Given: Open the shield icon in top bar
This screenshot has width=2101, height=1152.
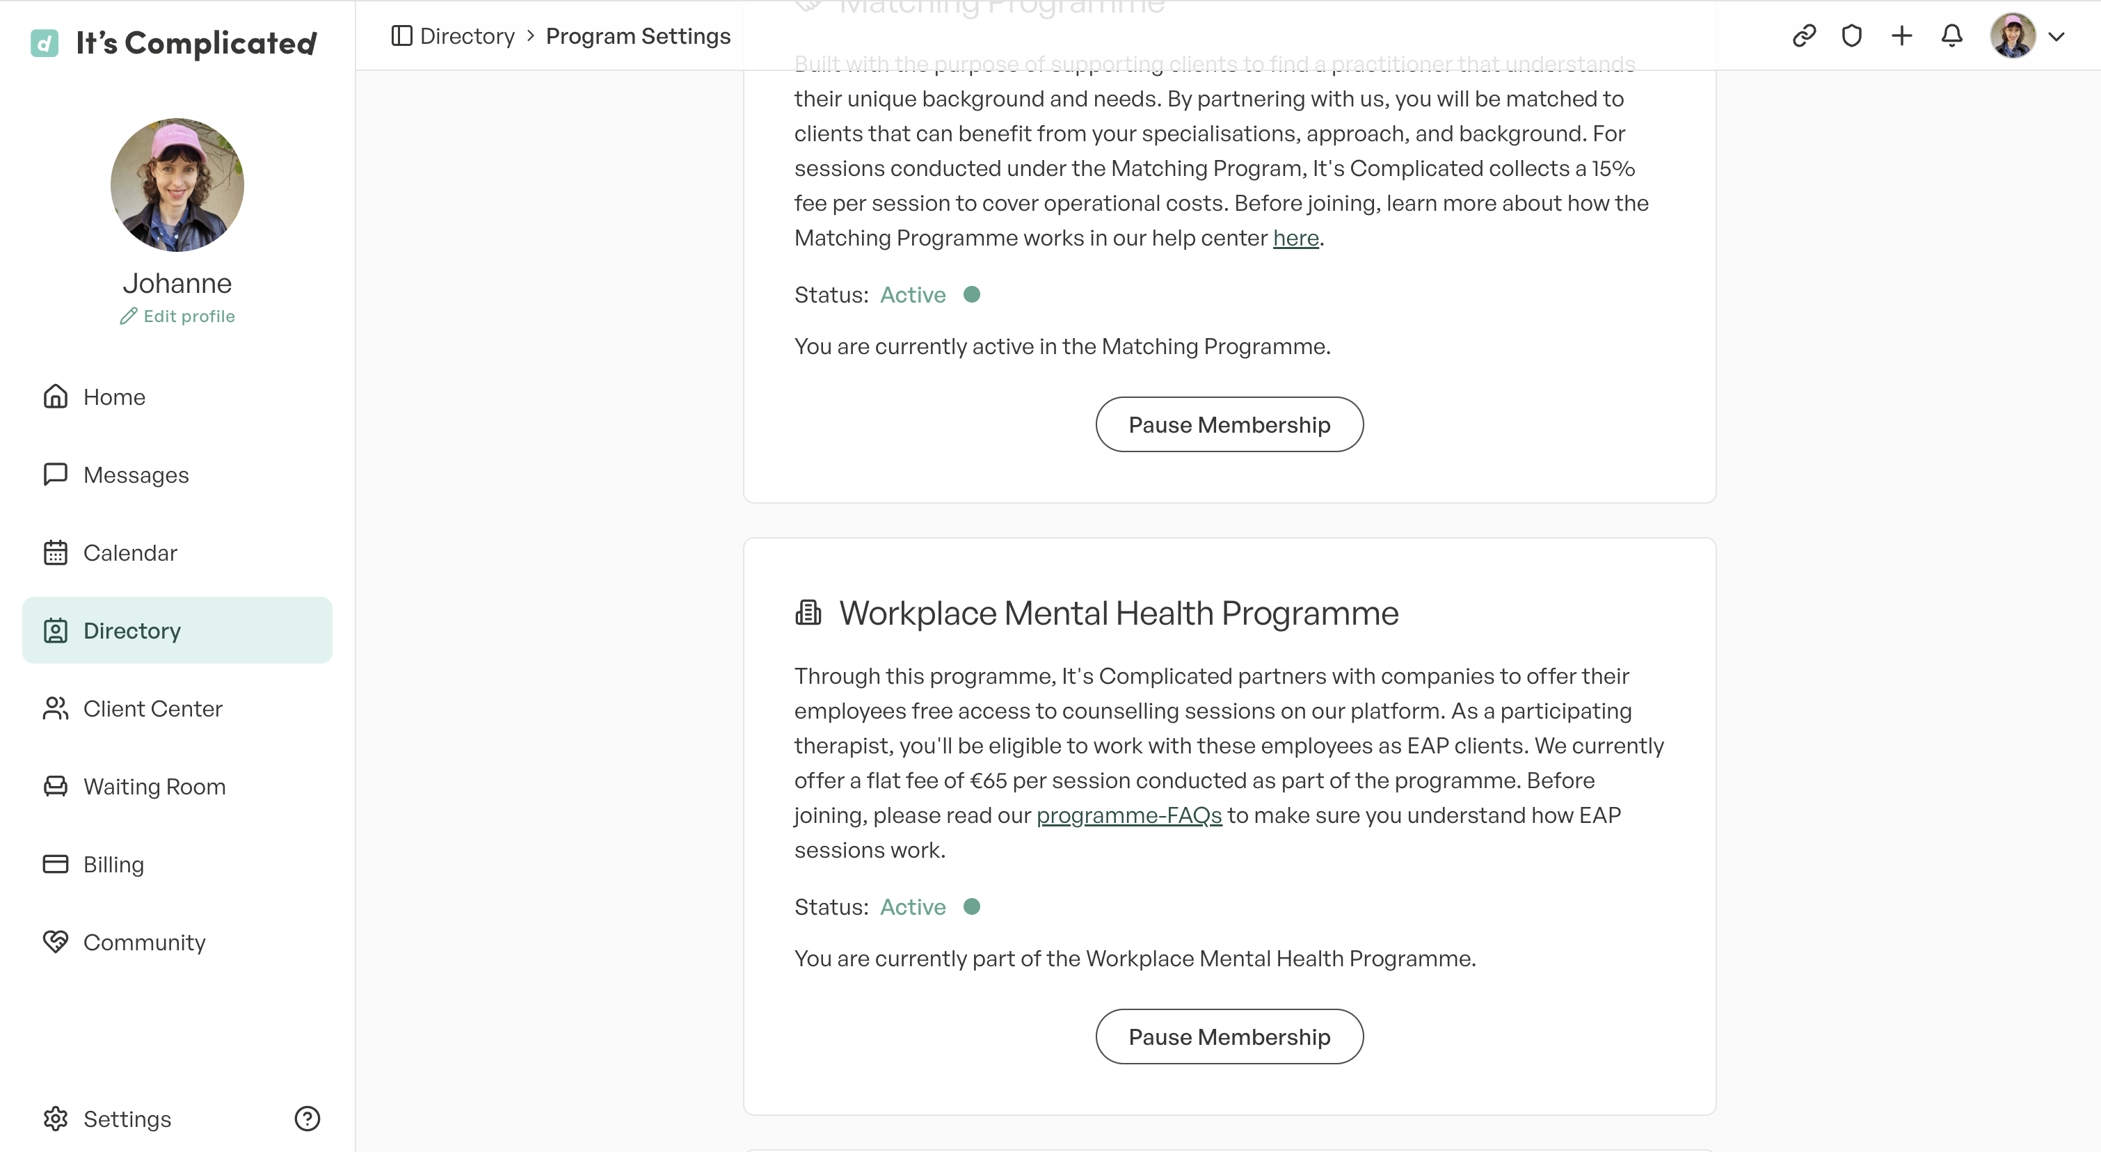Looking at the screenshot, I should click(x=1851, y=36).
